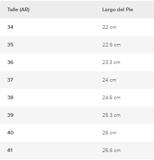
Task: Select size 41 row label
Action: pyautogui.click(x=10, y=150)
